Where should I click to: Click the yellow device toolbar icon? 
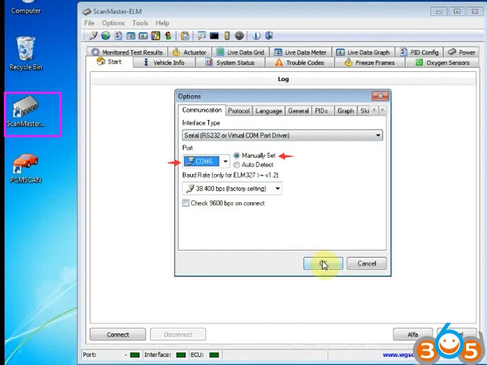[227, 36]
